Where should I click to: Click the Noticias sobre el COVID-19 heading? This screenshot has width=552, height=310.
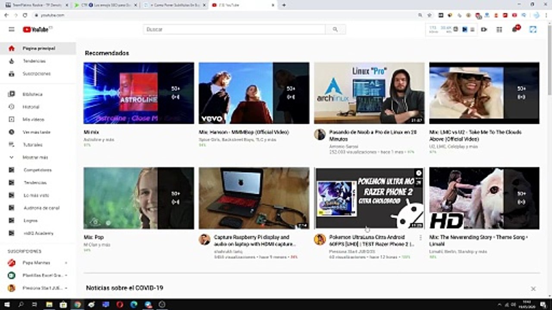(125, 288)
